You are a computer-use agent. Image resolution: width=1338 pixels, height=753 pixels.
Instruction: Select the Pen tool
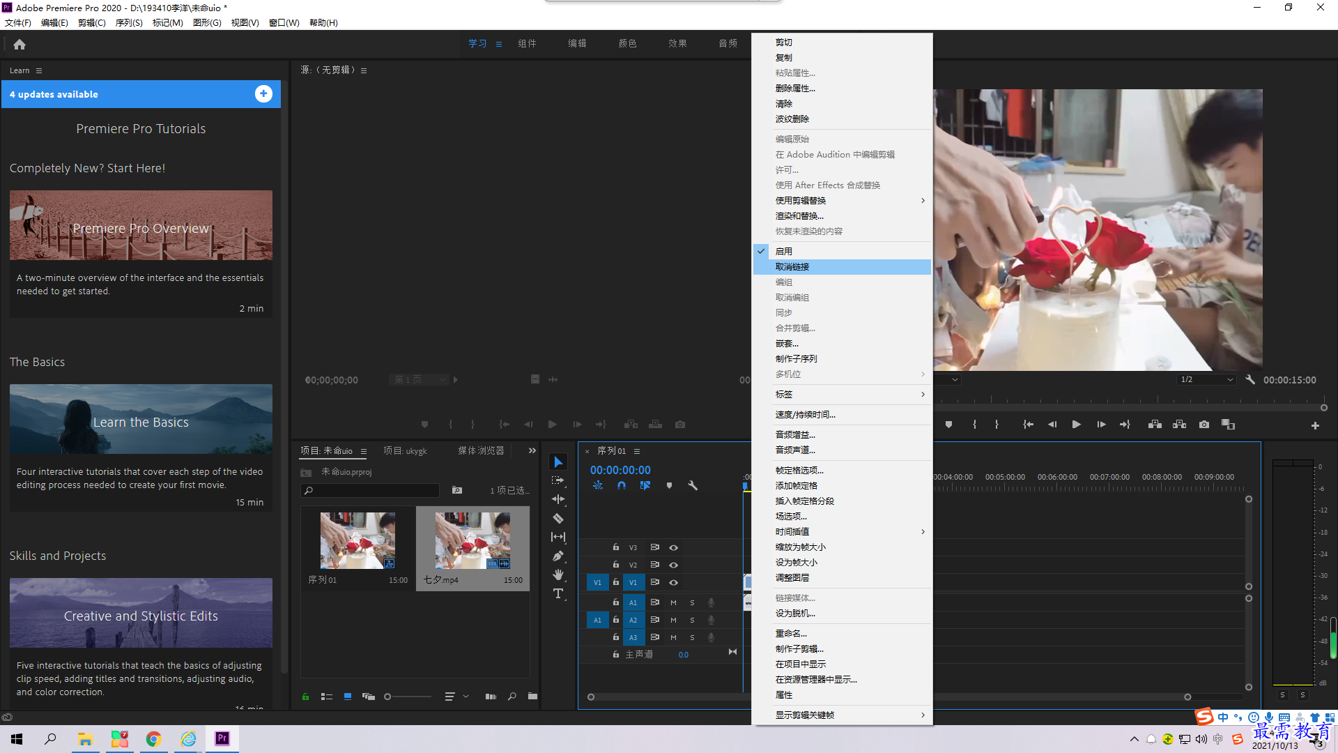558,556
